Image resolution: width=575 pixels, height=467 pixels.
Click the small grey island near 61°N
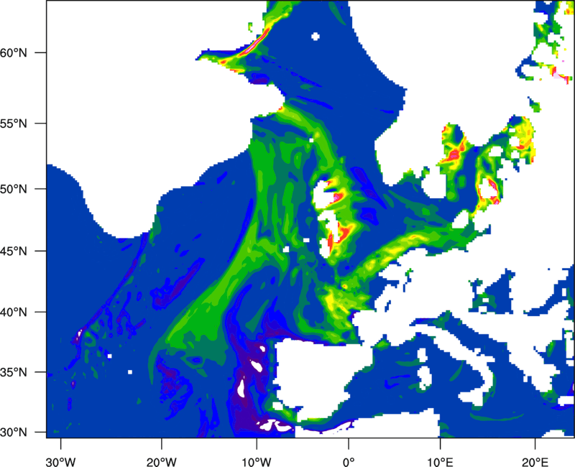click(x=315, y=37)
